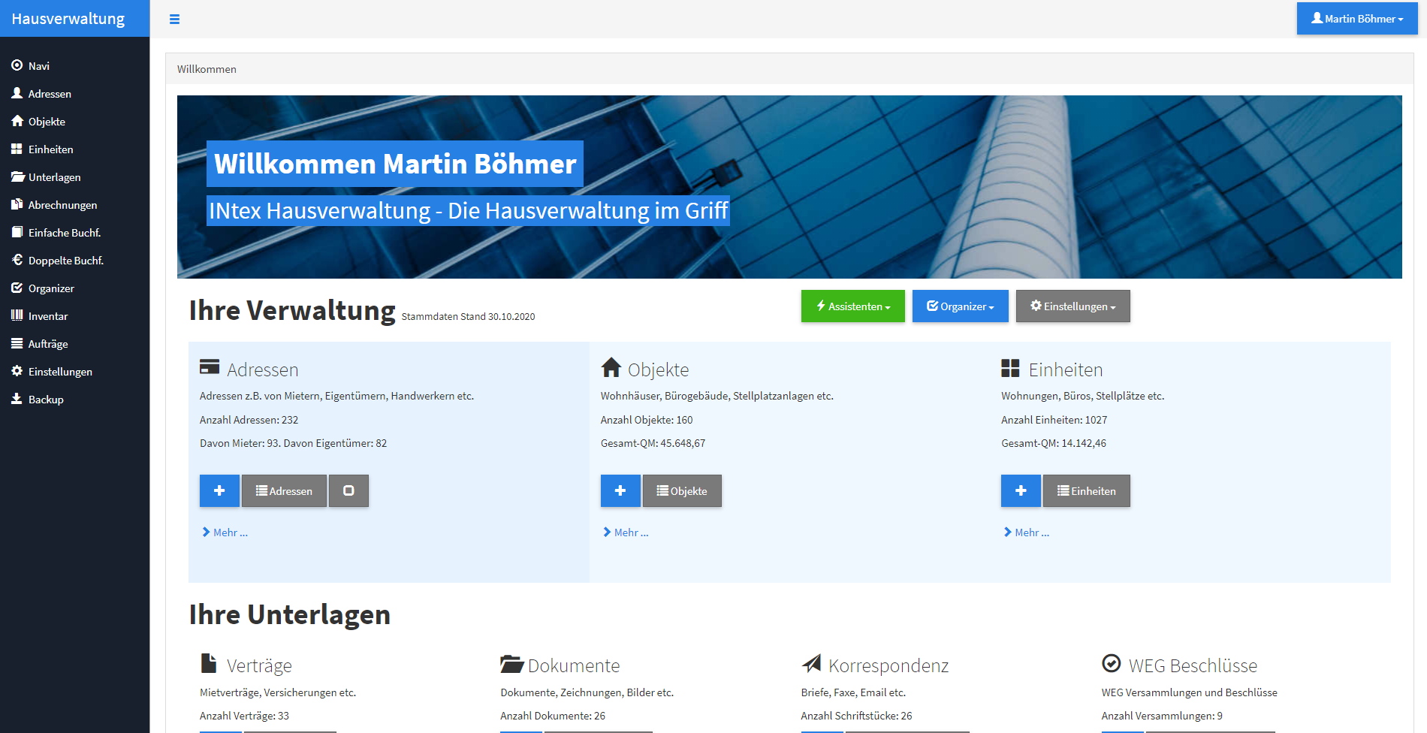
Task: Click the Unterlagen folder icon in sidebar
Action: click(x=18, y=176)
